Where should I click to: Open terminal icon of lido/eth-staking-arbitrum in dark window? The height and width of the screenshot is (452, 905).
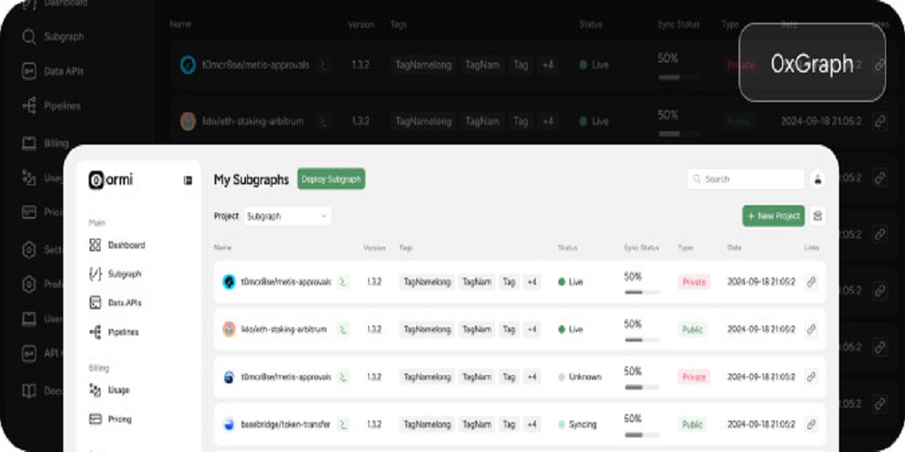point(325,122)
